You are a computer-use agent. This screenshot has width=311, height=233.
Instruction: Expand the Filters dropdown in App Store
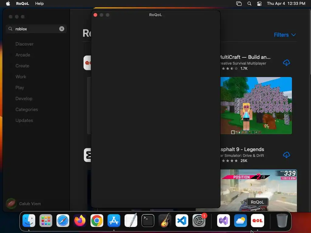click(x=285, y=35)
